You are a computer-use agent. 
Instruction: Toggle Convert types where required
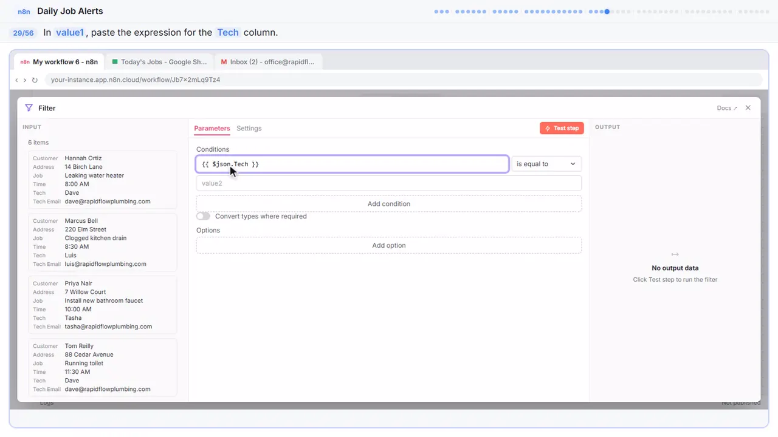pyautogui.click(x=203, y=216)
